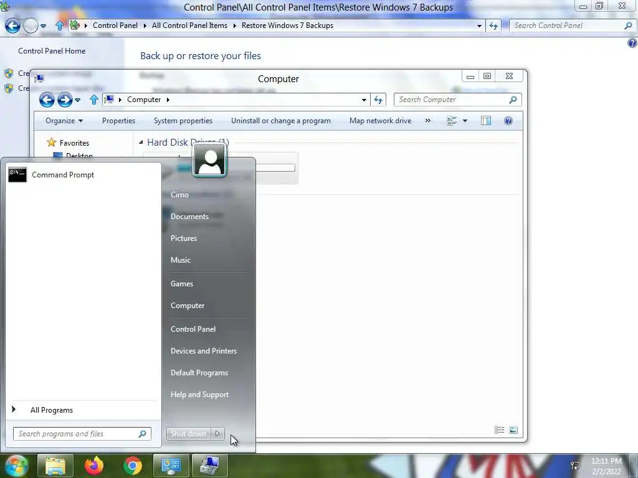Expand Control Panel address bar dropdown
This screenshot has width=638, height=478.
click(479, 26)
